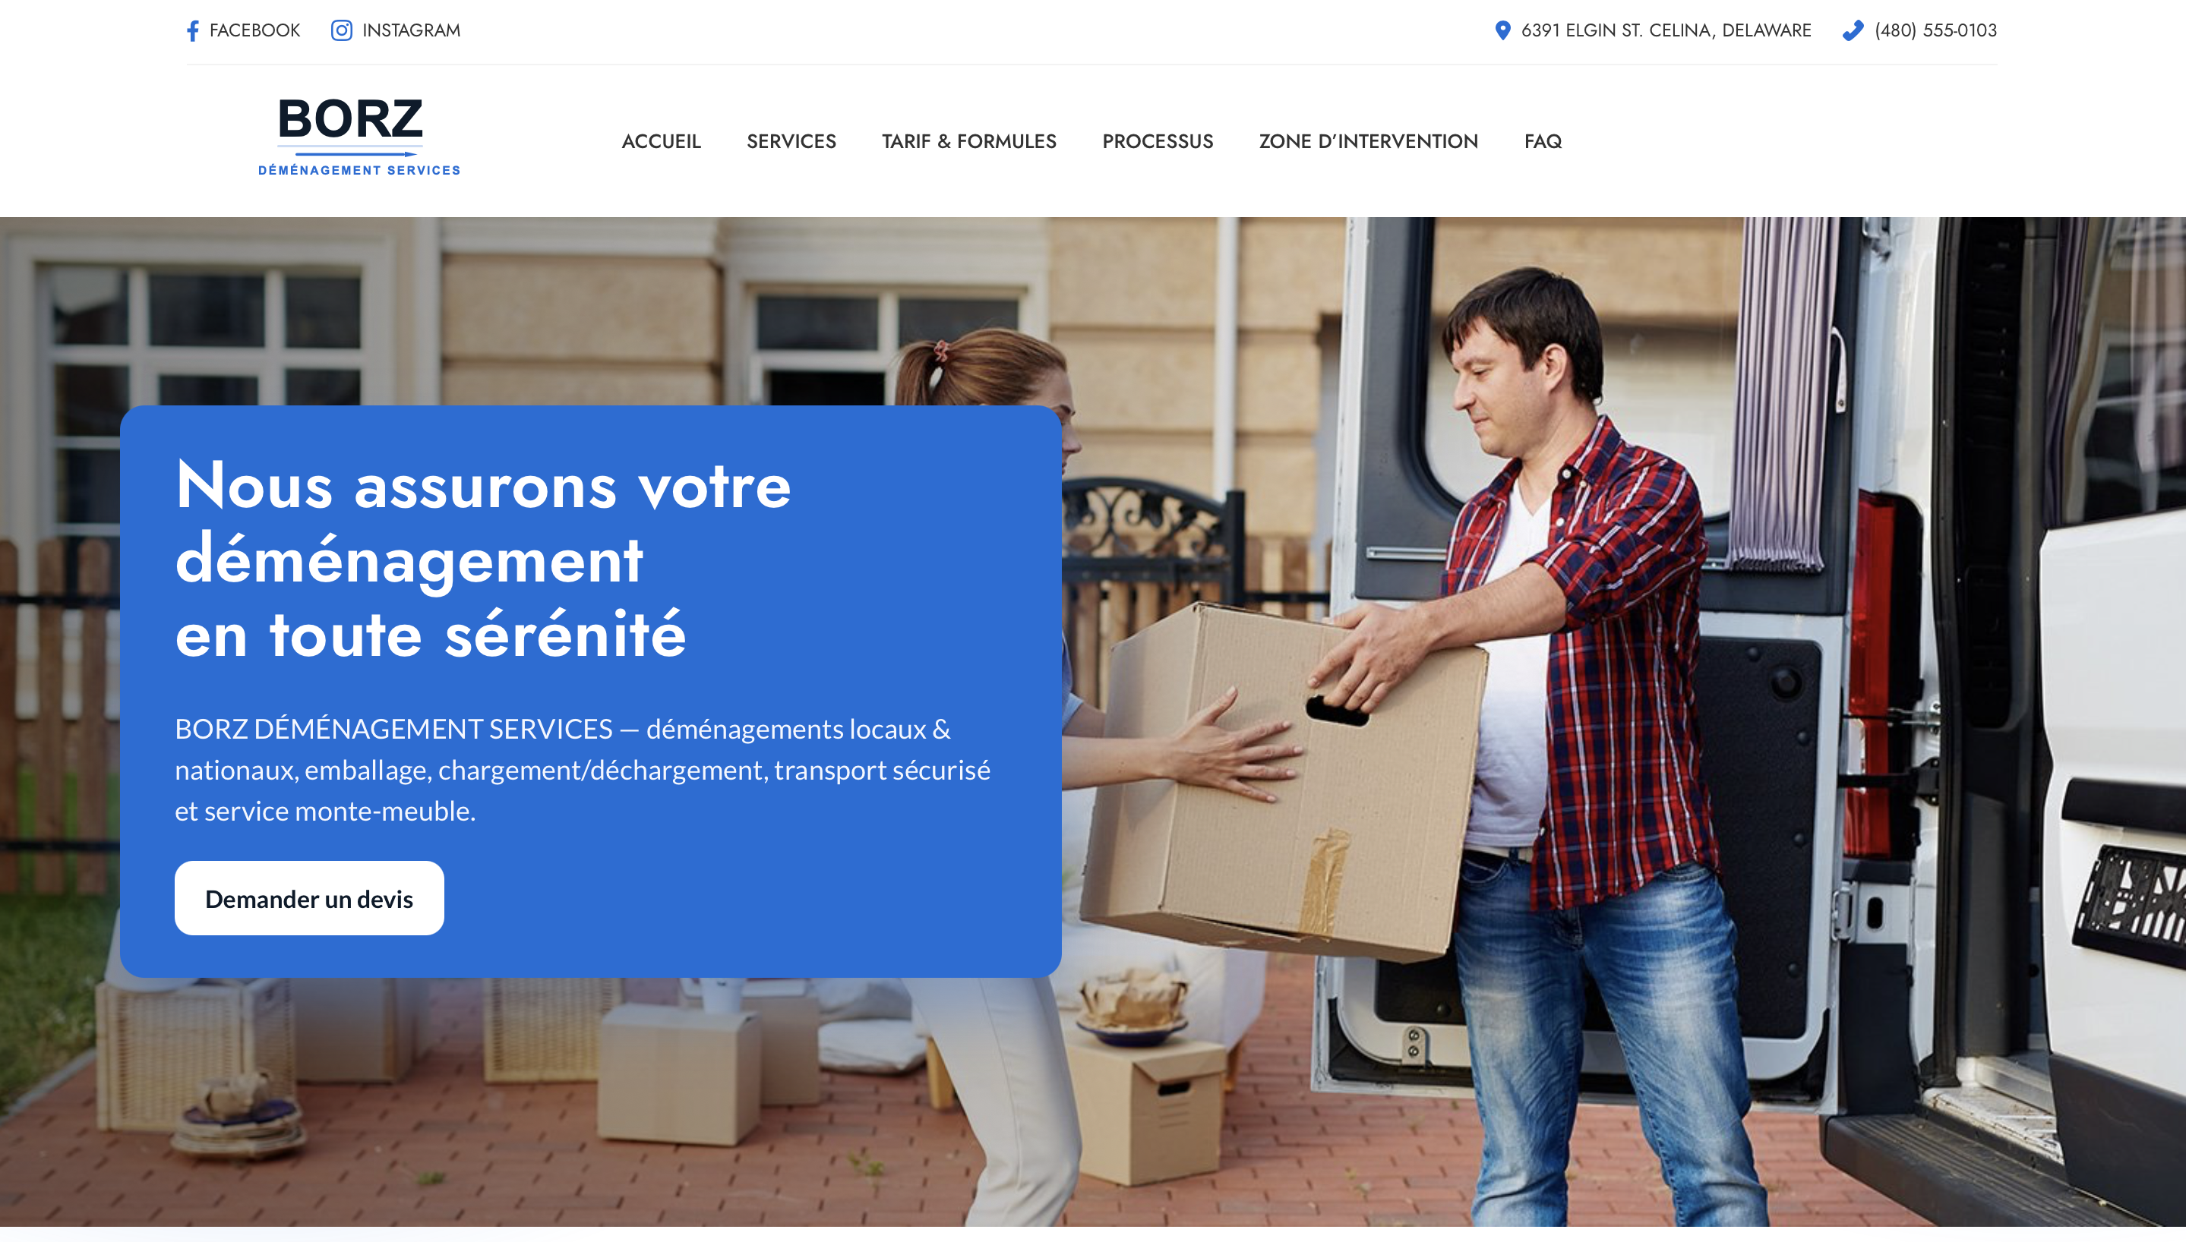Click the hero description paragraph text
The width and height of the screenshot is (2186, 1242).
(x=583, y=770)
